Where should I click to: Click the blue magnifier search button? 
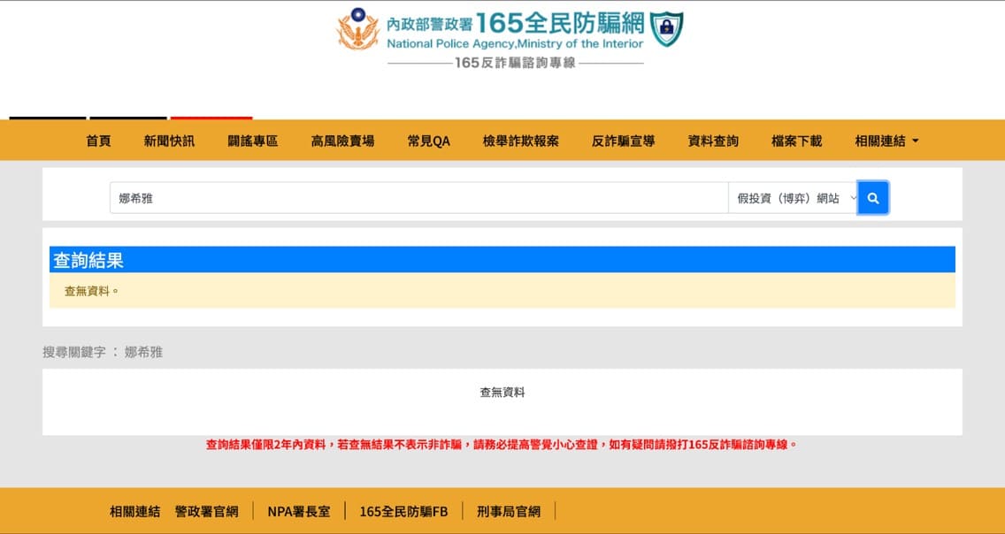pos(873,198)
